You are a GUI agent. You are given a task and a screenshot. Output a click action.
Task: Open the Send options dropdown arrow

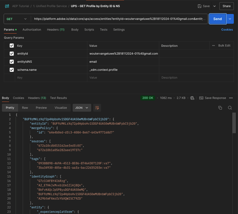tap(230, 19)
